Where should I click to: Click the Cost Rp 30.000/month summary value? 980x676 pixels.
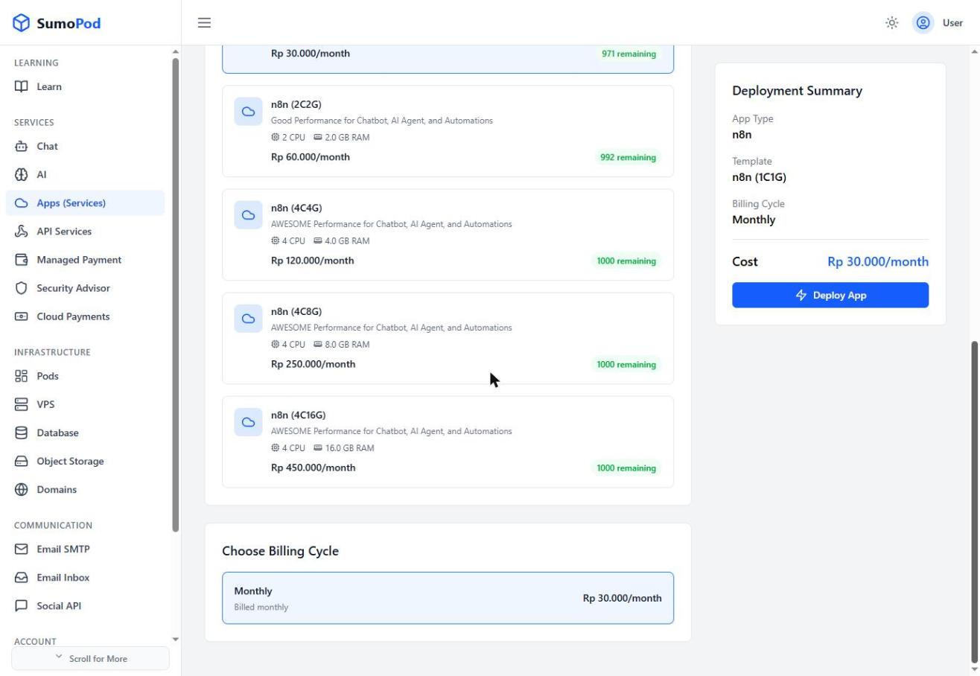point(878,261)
